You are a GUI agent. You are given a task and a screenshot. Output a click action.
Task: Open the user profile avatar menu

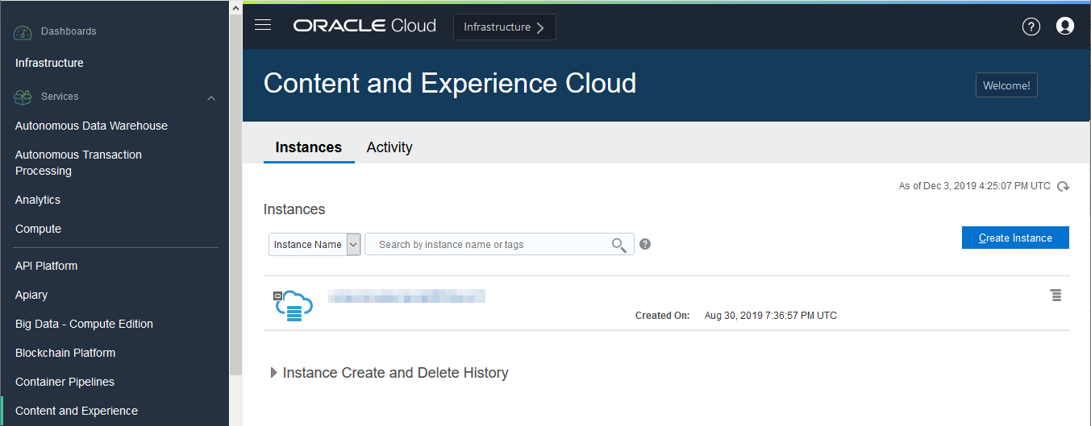[1065, 27]
